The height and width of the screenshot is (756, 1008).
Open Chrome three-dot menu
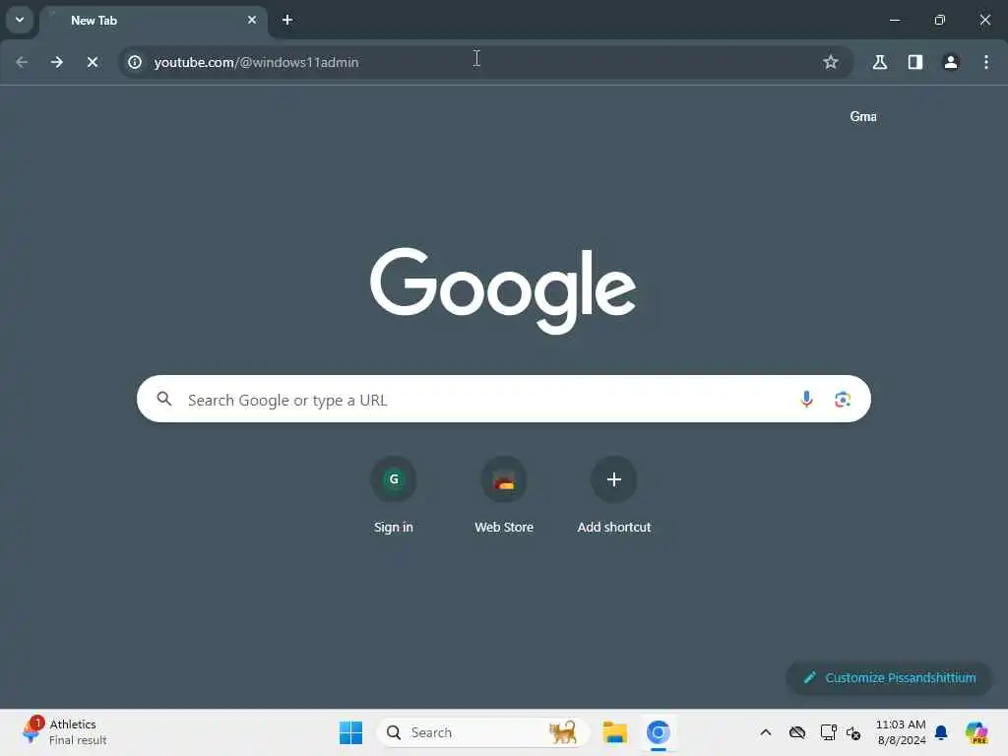[x=986, y=62]
